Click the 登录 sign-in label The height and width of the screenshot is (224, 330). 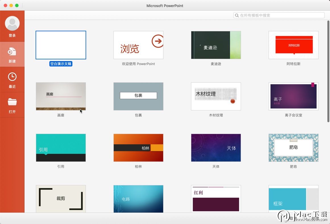point(12,35)
